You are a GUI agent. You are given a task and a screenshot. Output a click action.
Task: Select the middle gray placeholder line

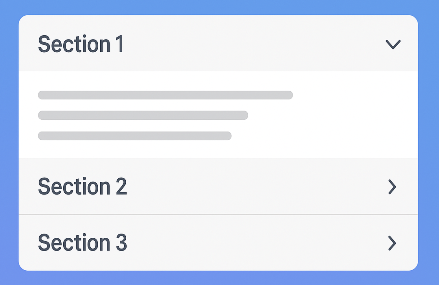pyautogui.click(x=143, y=115)
